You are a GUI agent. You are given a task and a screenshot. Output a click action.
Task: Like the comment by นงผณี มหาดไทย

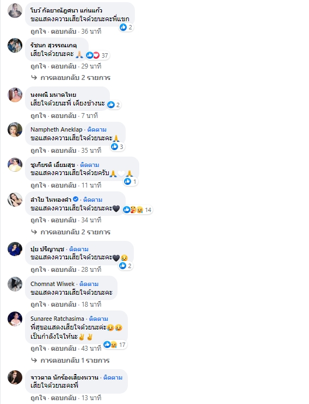(38, 116)
